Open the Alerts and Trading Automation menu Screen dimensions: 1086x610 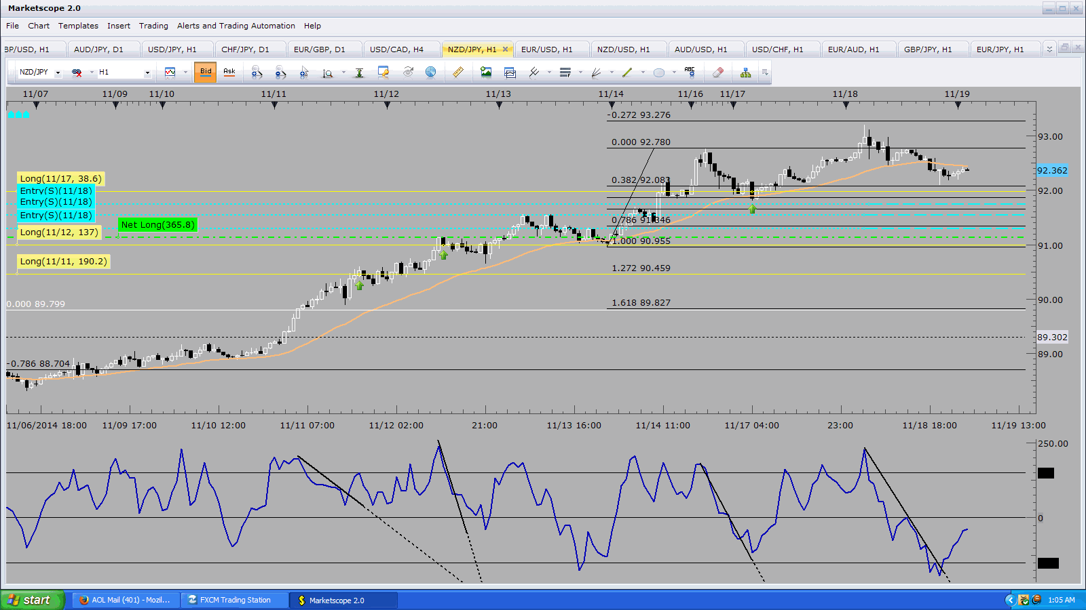tap(236, 26)
